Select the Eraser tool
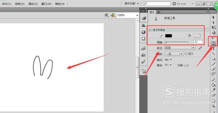The width and height of the screenshot is (218, 113). point(214,95)
